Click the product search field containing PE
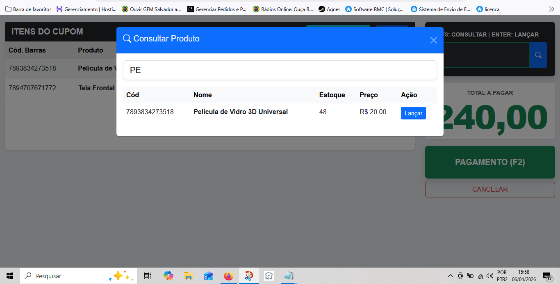This screenshot has width=560, height=284. click(280, 70)
